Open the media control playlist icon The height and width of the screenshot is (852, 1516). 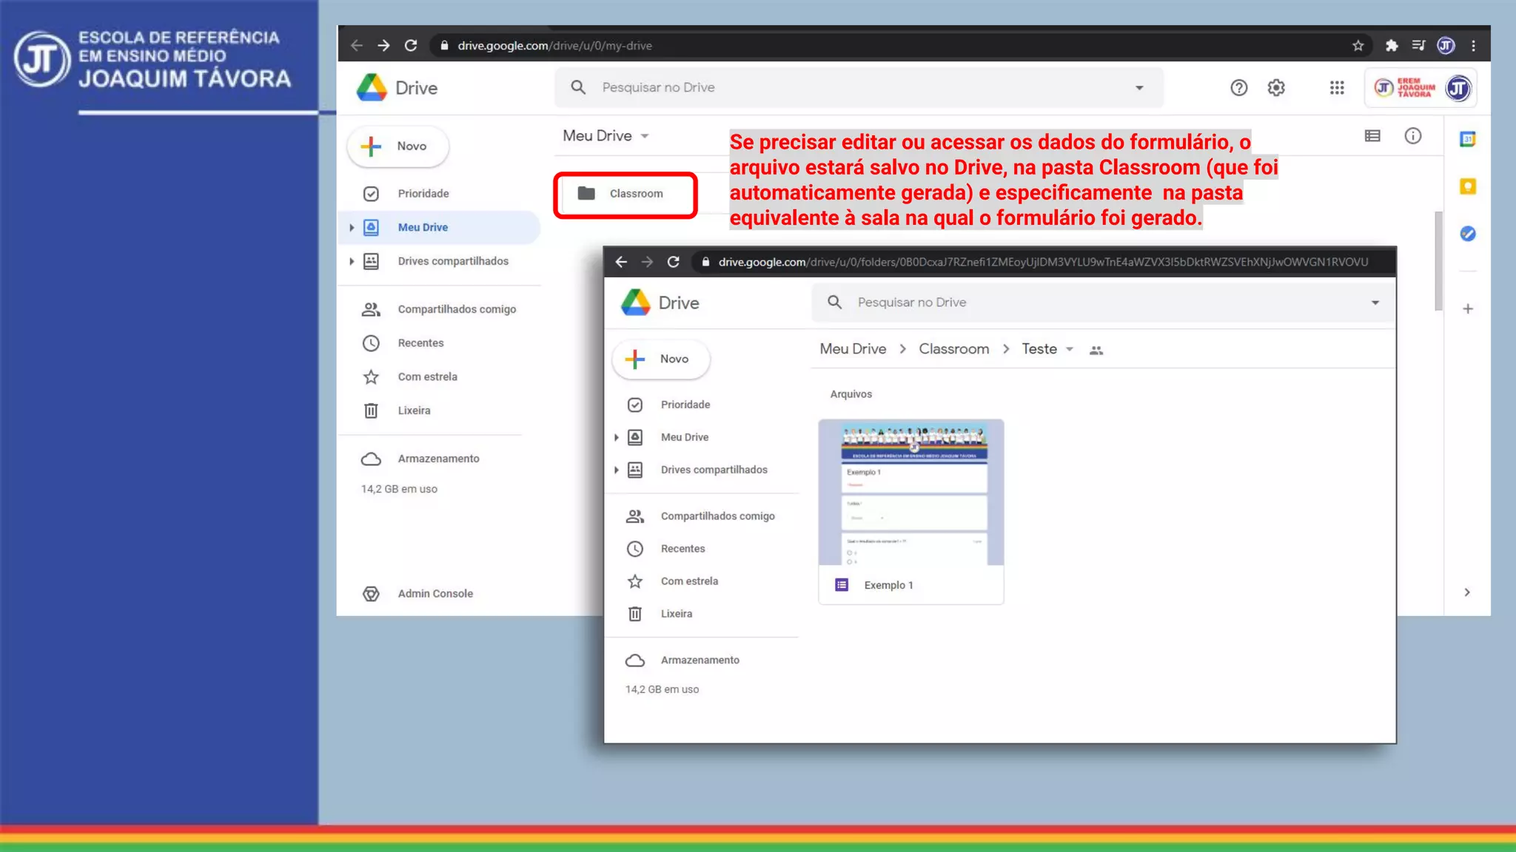click(x=1418, y=46)
